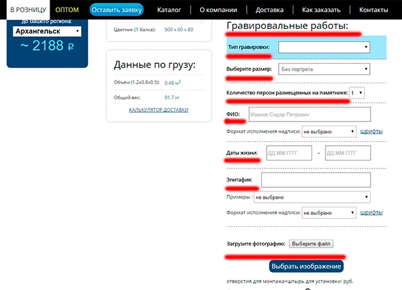Expand the Примеры epitaph examples dropdown

(313, 197)
